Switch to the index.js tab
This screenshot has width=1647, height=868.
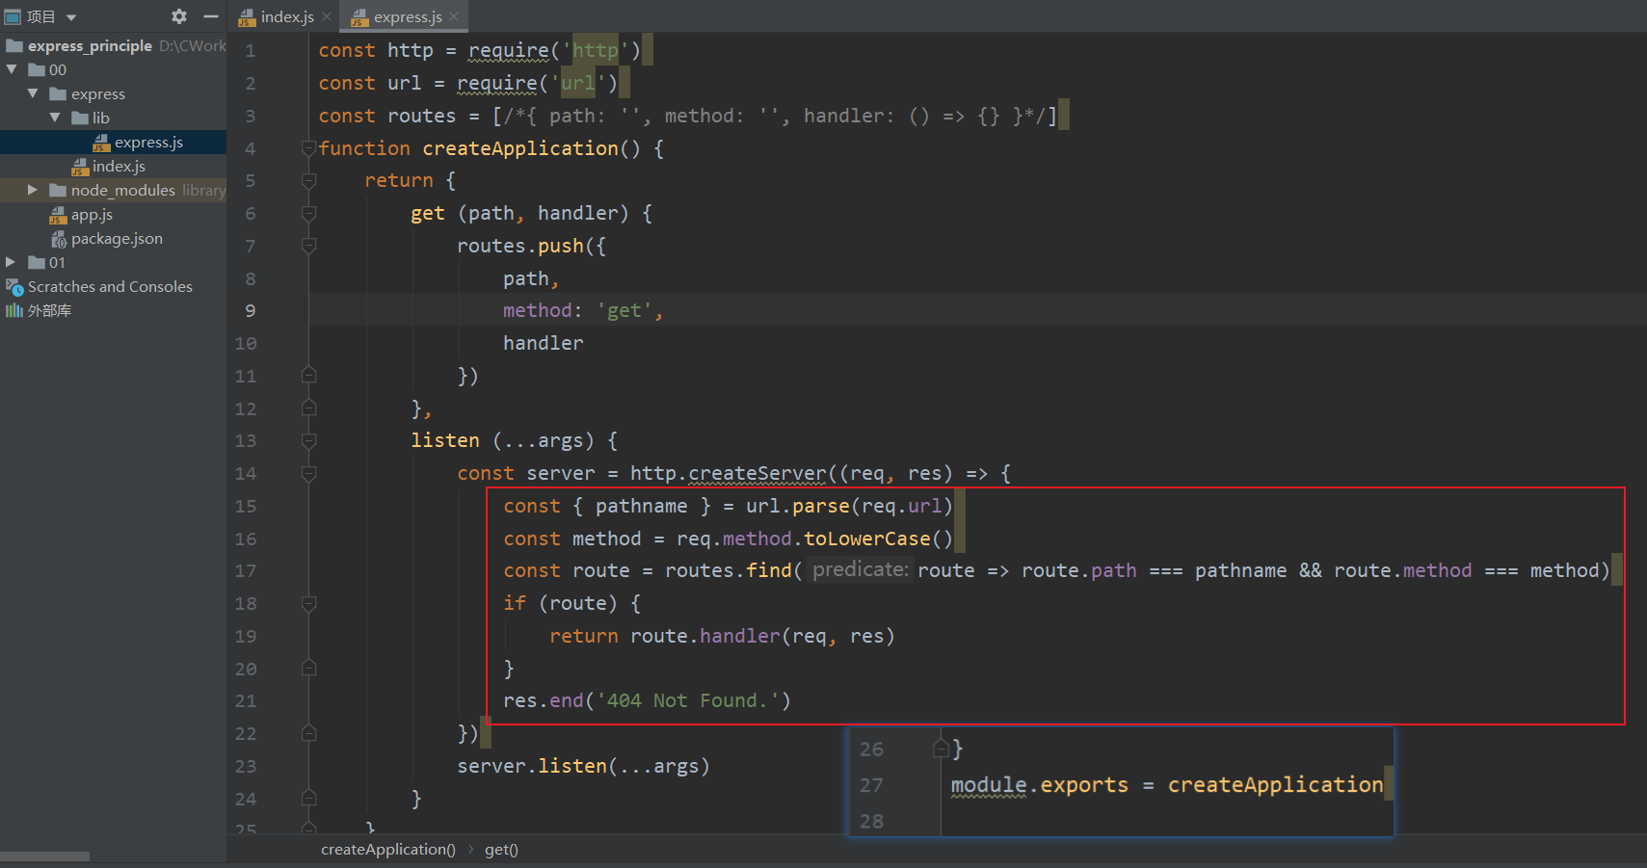[287, 17]
